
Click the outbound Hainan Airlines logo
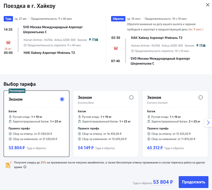[8, 43]
